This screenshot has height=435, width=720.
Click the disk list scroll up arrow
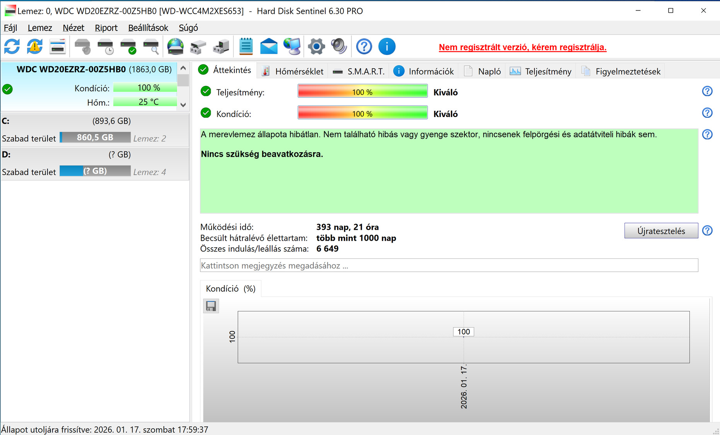click(183, 68)
